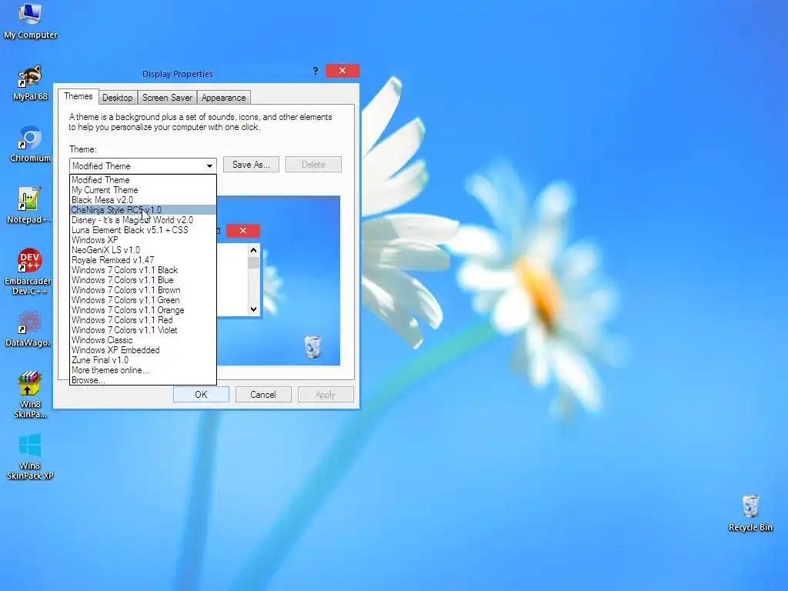Open Win8 SkinPack XP icon

30,457
